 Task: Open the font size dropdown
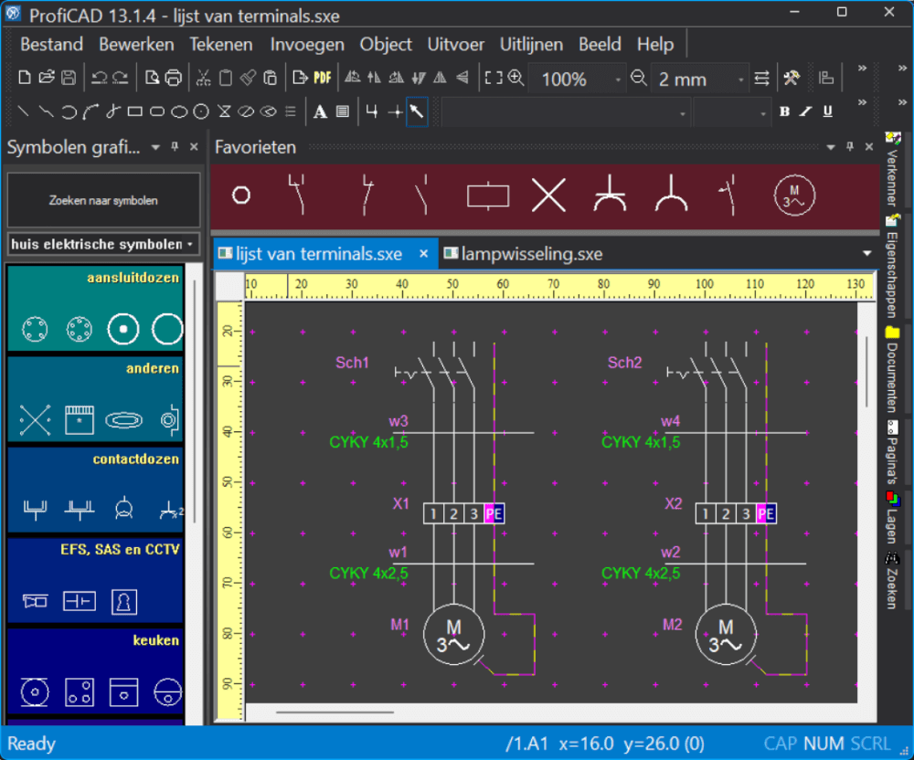click(762, 113)
